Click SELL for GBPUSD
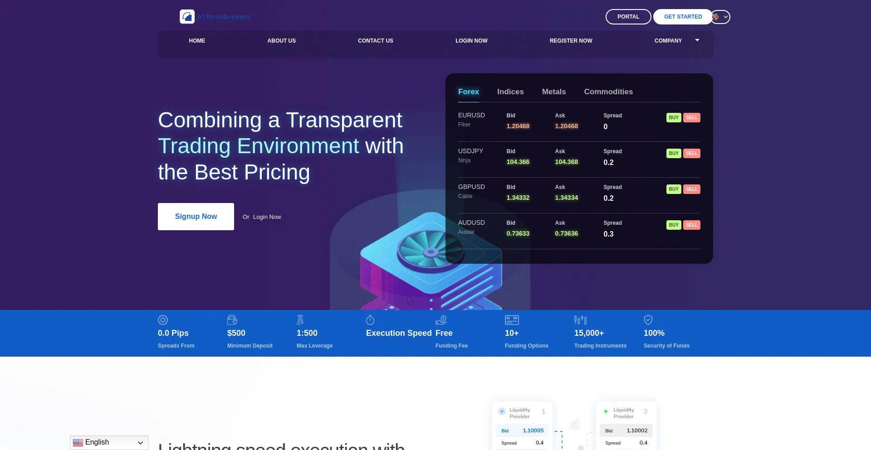This screenshot has width=871, height=450. 691,189
